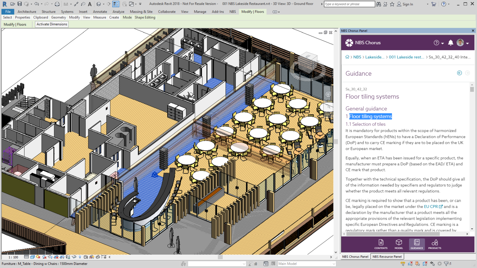Screen dimensions: 477x268
Task: Click the Detail Level icon in view control bar
Action: (x=27, y=257)
